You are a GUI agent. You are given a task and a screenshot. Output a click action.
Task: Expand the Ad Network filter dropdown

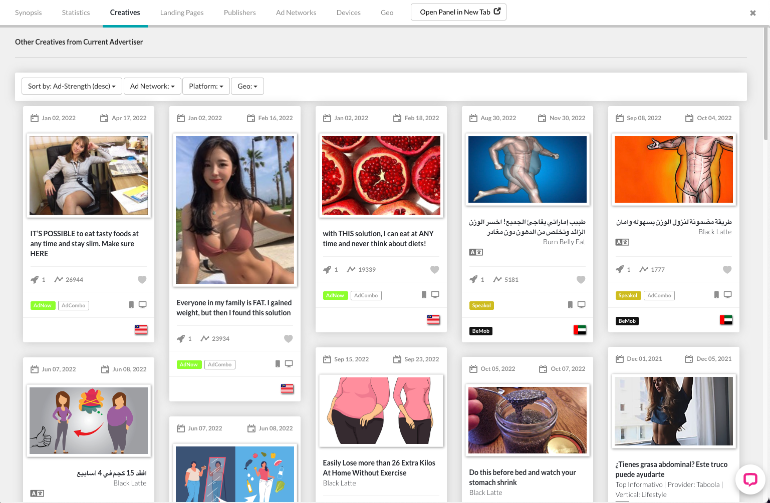(152, 86)
